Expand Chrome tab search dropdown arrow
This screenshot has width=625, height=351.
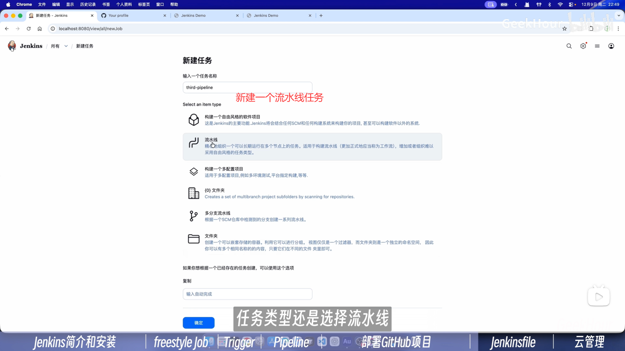click(x=618, y=15)
